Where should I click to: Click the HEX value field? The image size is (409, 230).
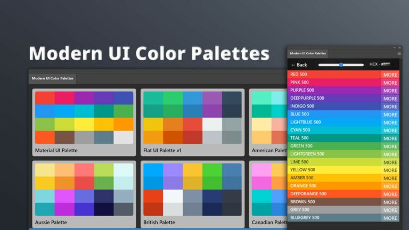coord(381,64)
